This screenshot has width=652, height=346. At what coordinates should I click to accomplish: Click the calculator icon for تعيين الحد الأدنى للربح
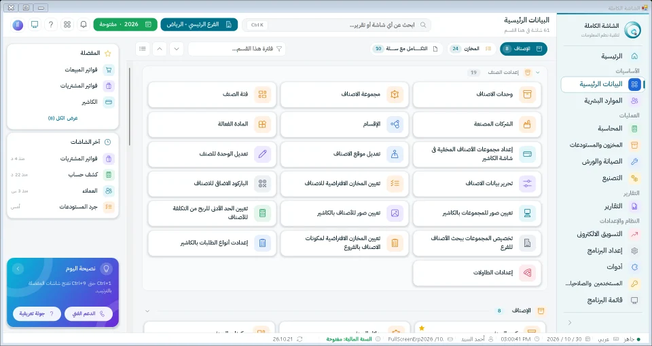coord(262,214)
